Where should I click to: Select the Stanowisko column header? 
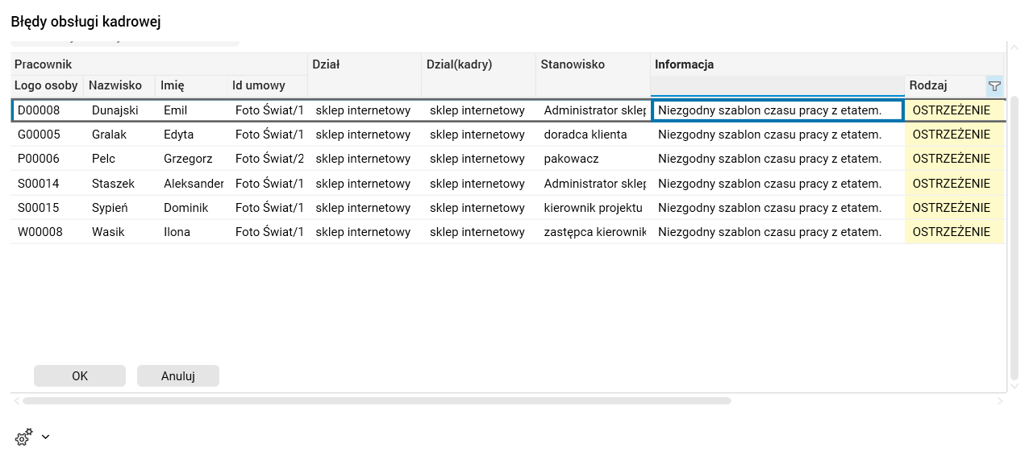click(573, 64)
